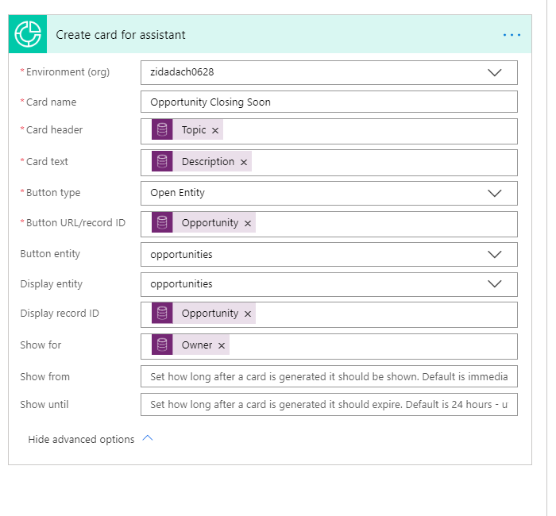This screenshot has width=556, height=516.
Task: Focus the Show until input field
Action: click(329, 405)
